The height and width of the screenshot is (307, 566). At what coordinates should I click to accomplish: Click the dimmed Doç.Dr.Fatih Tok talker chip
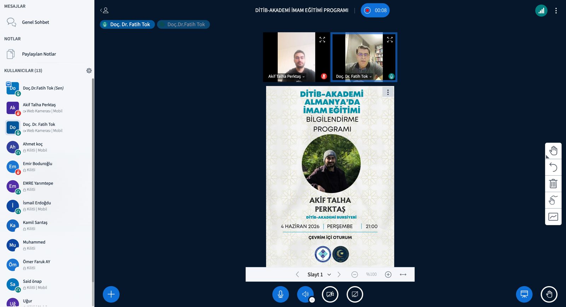click(x=183, y=24)
